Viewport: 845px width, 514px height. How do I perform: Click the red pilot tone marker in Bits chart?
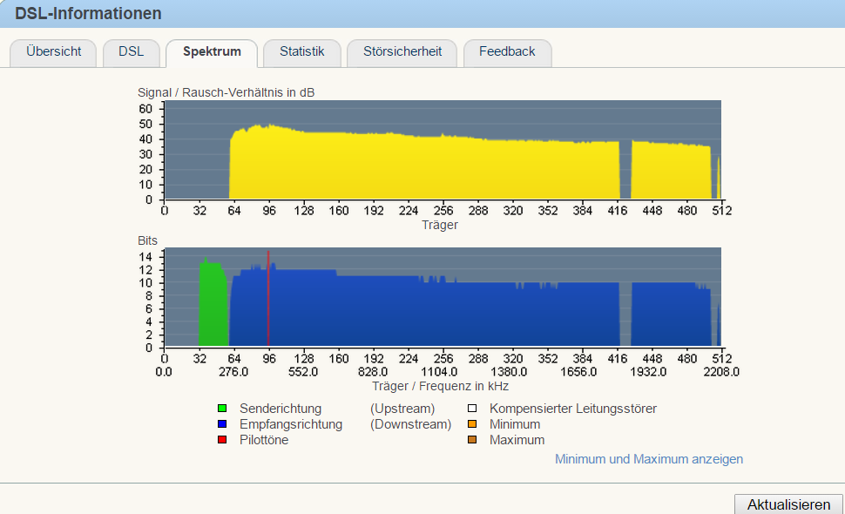click(x=268, y=298)
